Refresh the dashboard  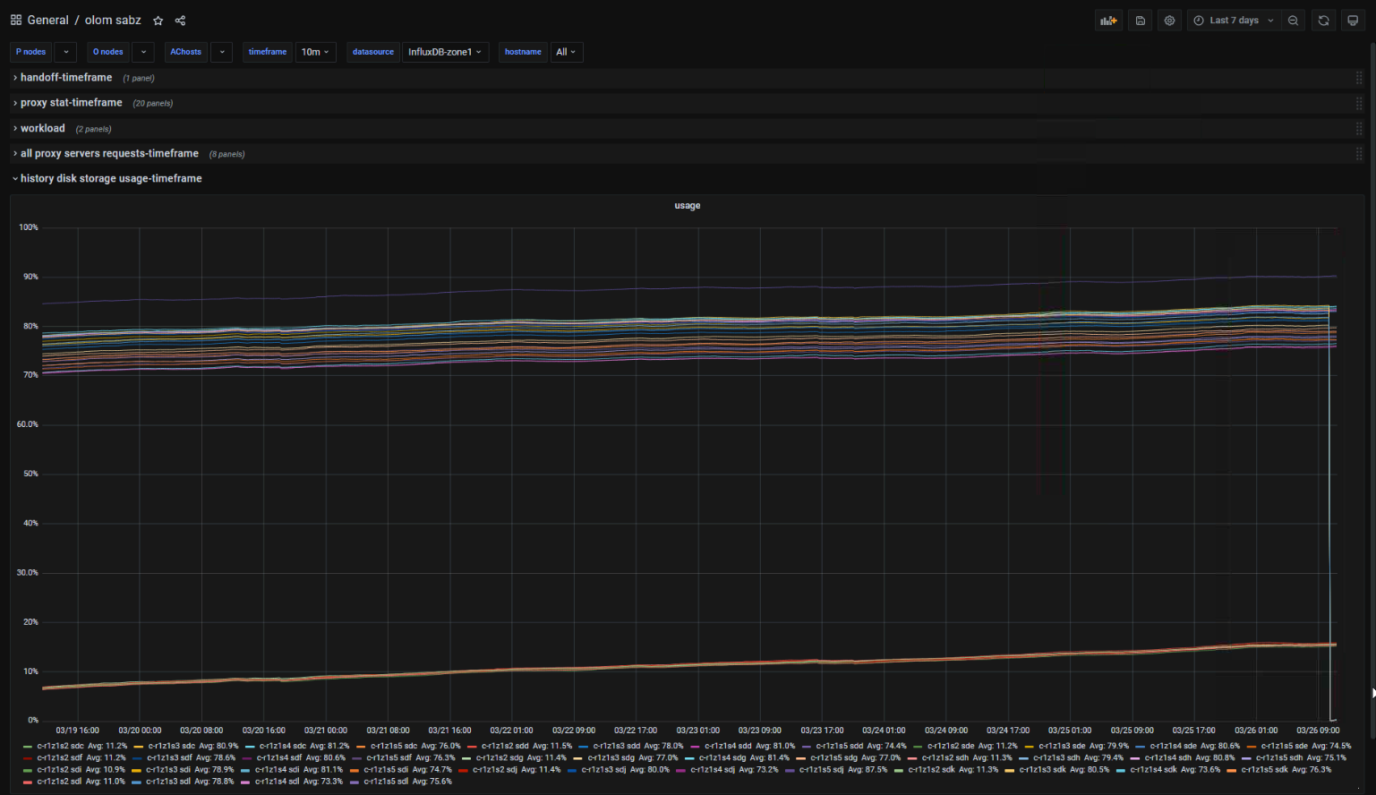pos(1323,21)
